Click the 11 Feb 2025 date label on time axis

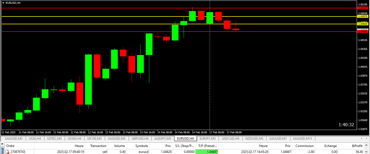click(x=8, y=132)
